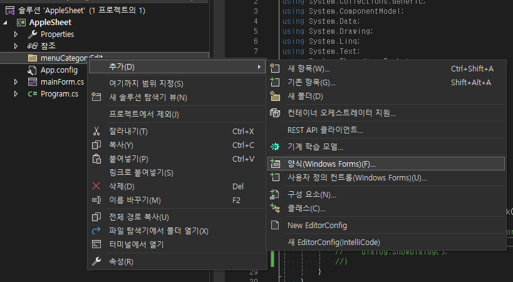Choose 여기까지 범위 지정(S)
Image resolution: width=513 pixels, height=282 pixels.
[x=177, y=84]
